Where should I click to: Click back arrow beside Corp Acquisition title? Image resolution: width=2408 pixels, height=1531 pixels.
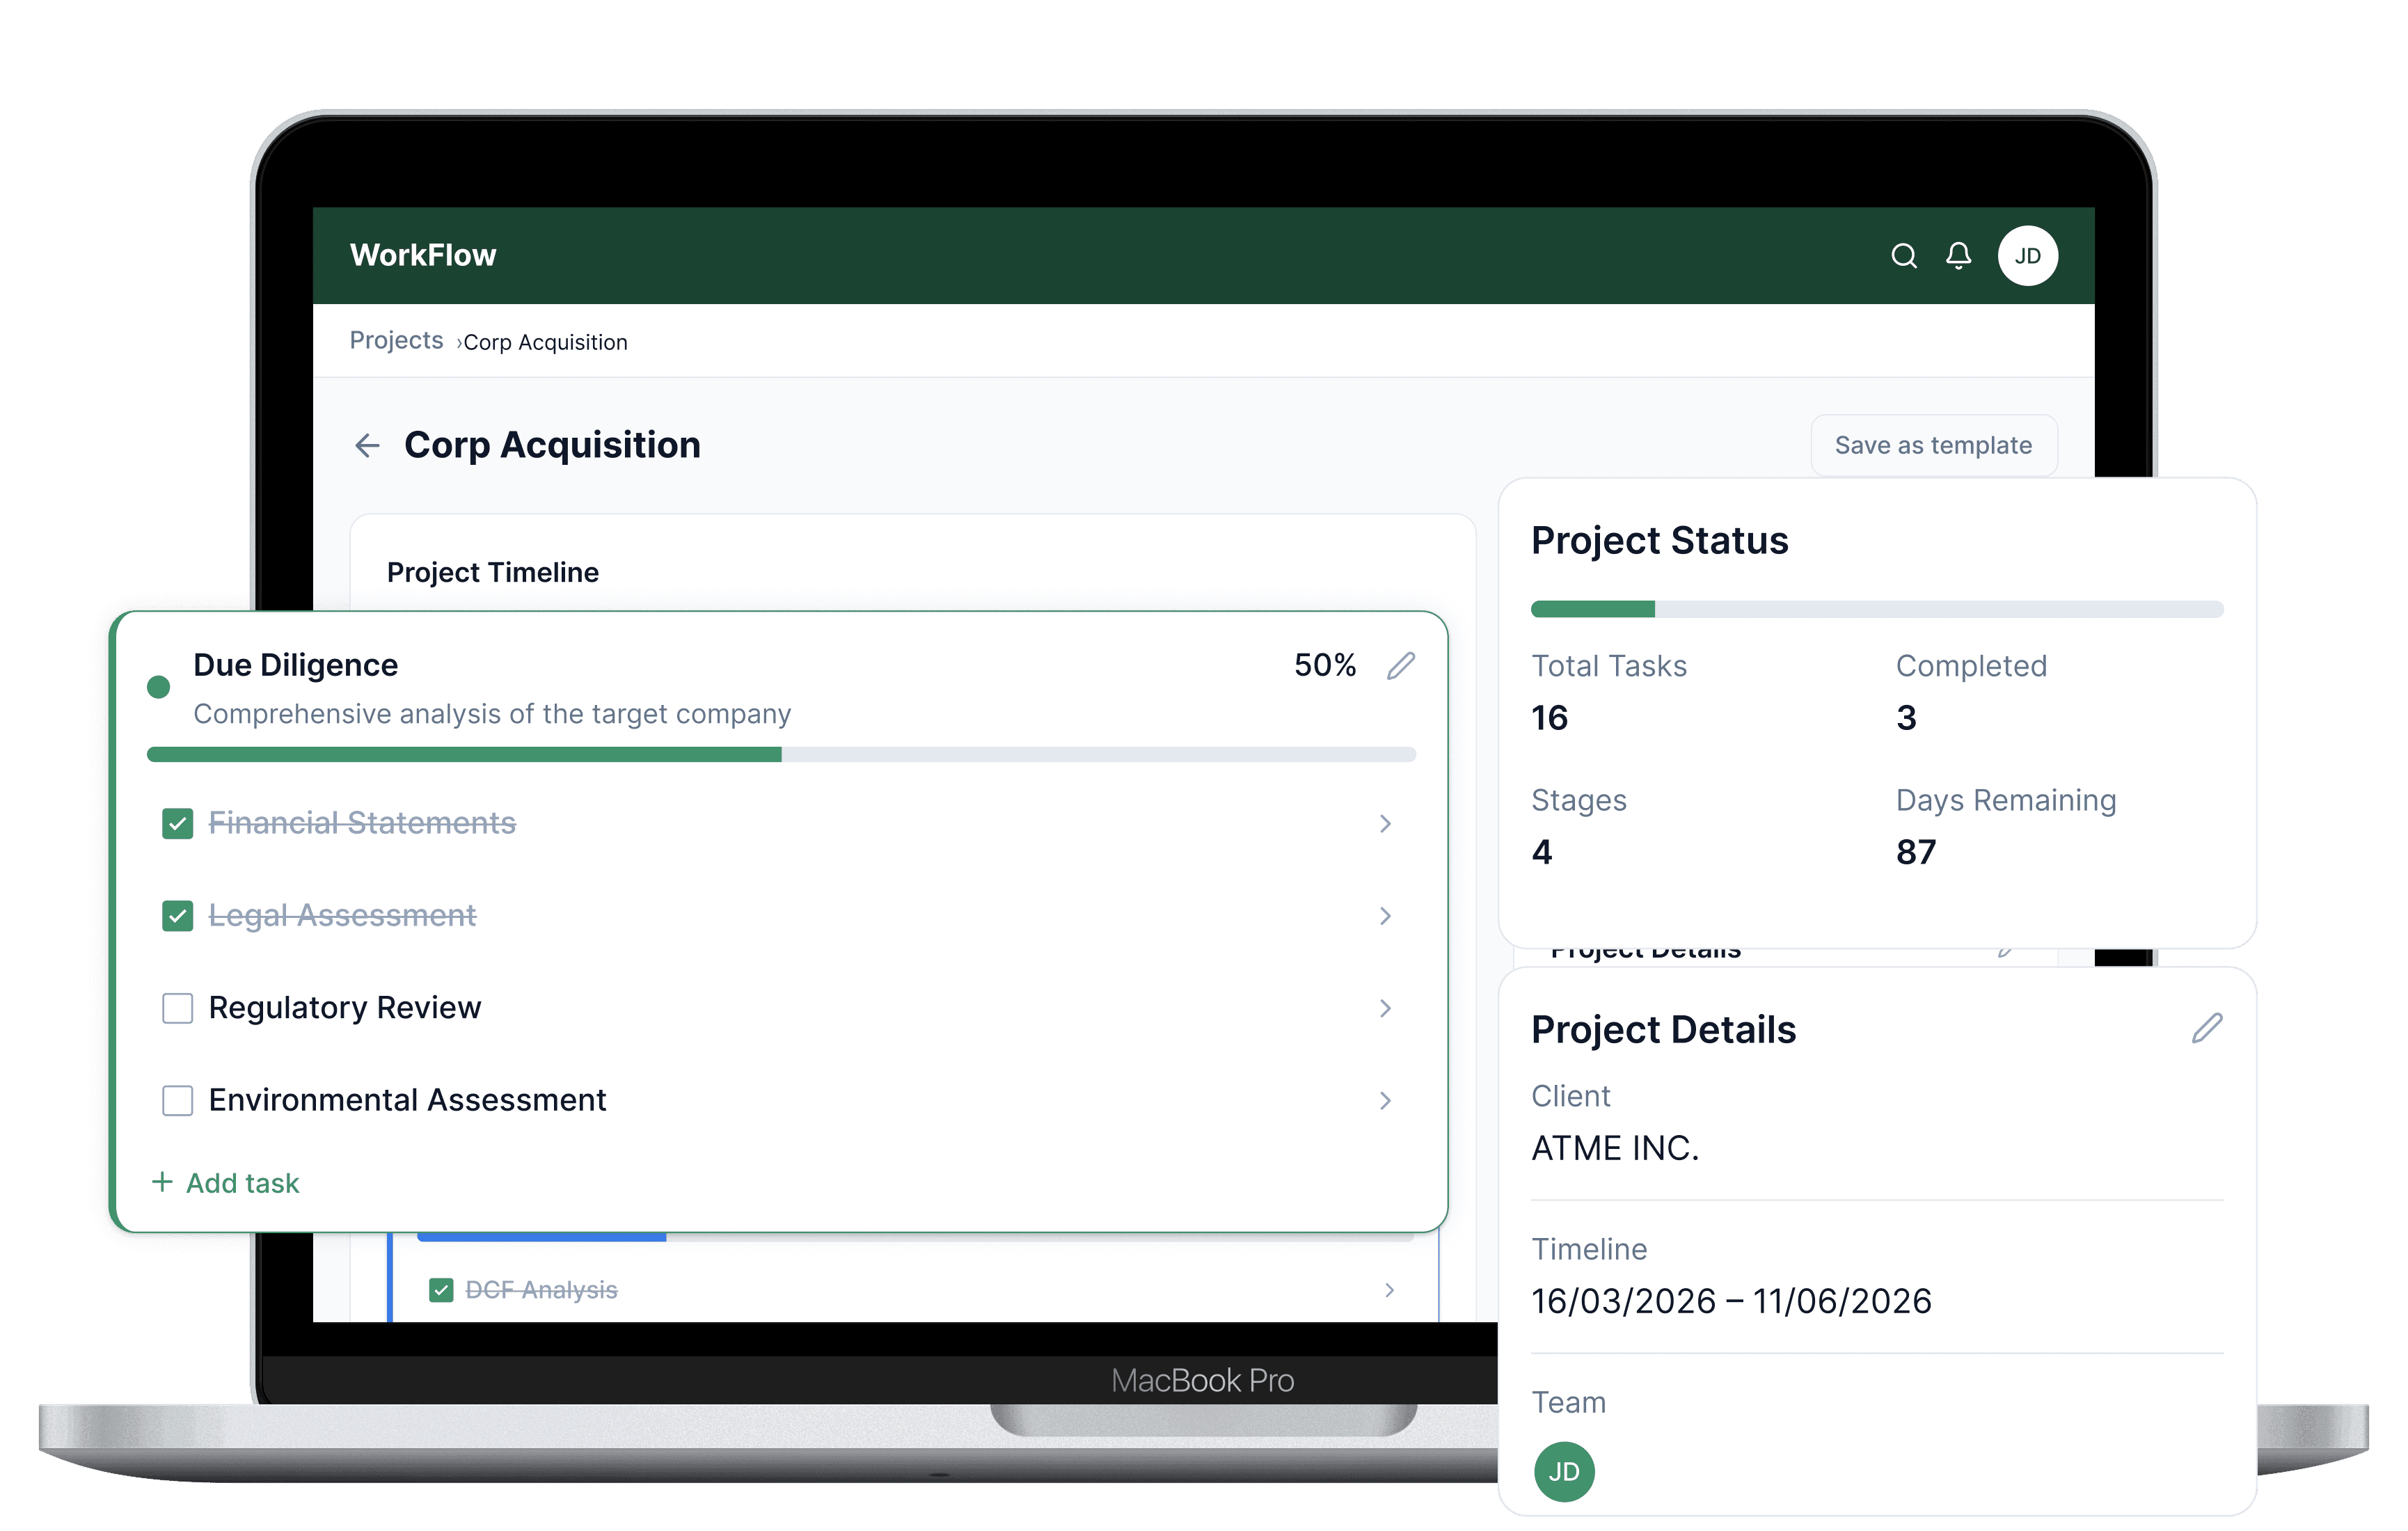pyautogui.click(x=367, y=445)
